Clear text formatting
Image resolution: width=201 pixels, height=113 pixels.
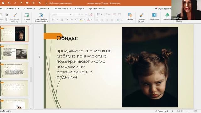pyautogui.click(x=91, y=15)
